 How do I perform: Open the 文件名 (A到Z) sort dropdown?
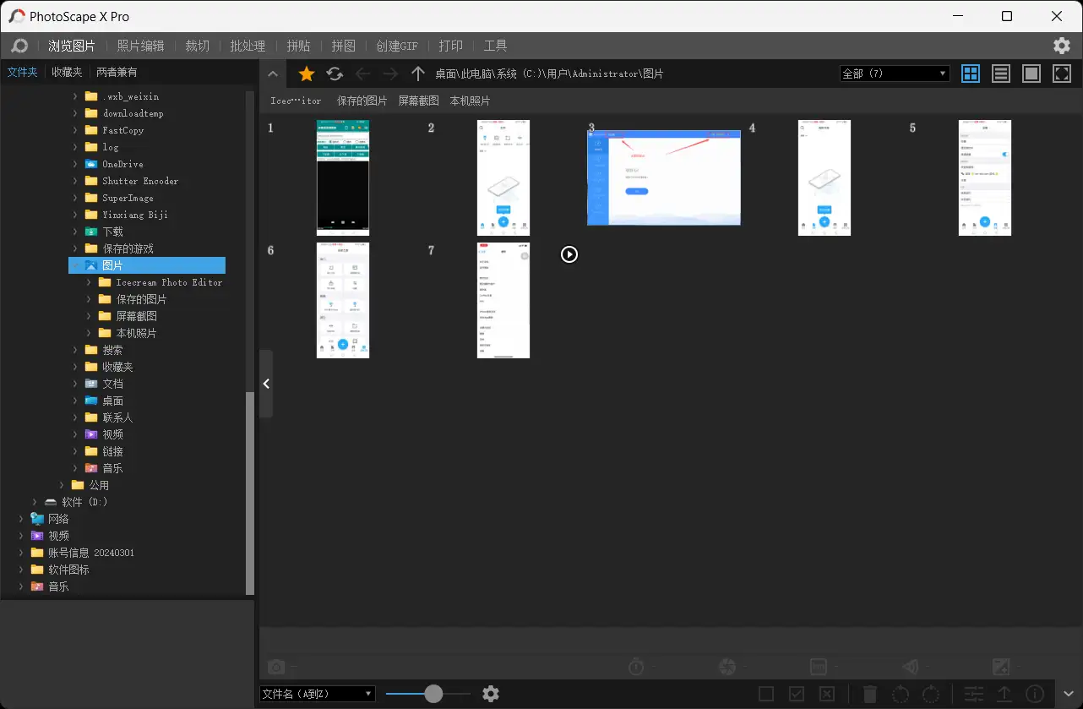pos(317,694)
